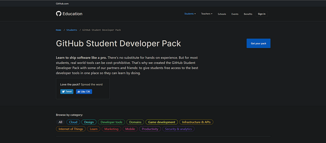Viewport: 326px width, 143px height.
Task: Click the GitHub Octocat logo icon
Action: coord(58,14)
